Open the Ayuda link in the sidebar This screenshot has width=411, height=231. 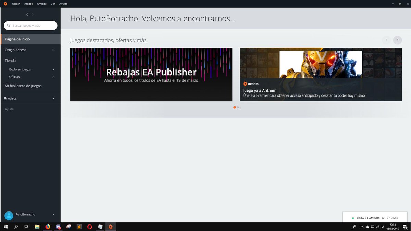click(9, 109)
